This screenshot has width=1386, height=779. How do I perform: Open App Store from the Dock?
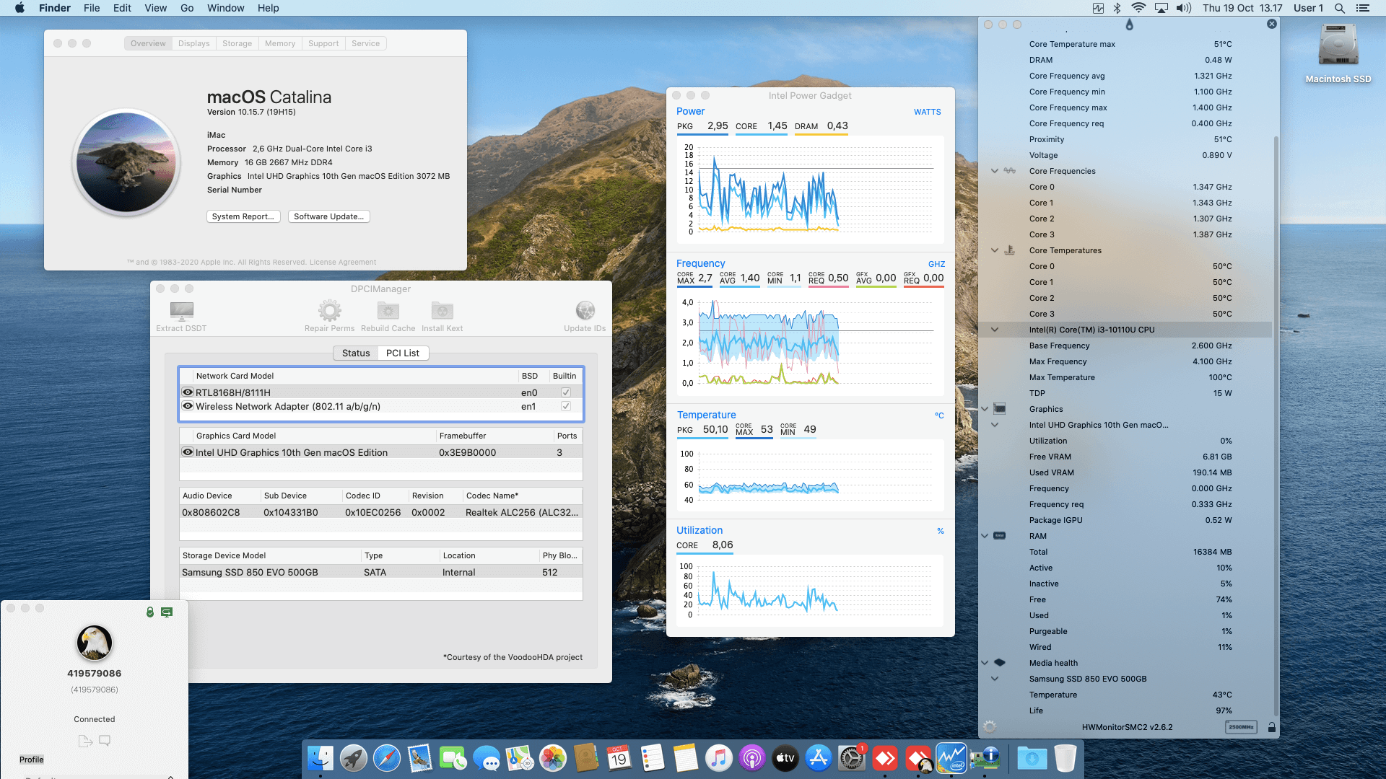(x=819, y=759)
